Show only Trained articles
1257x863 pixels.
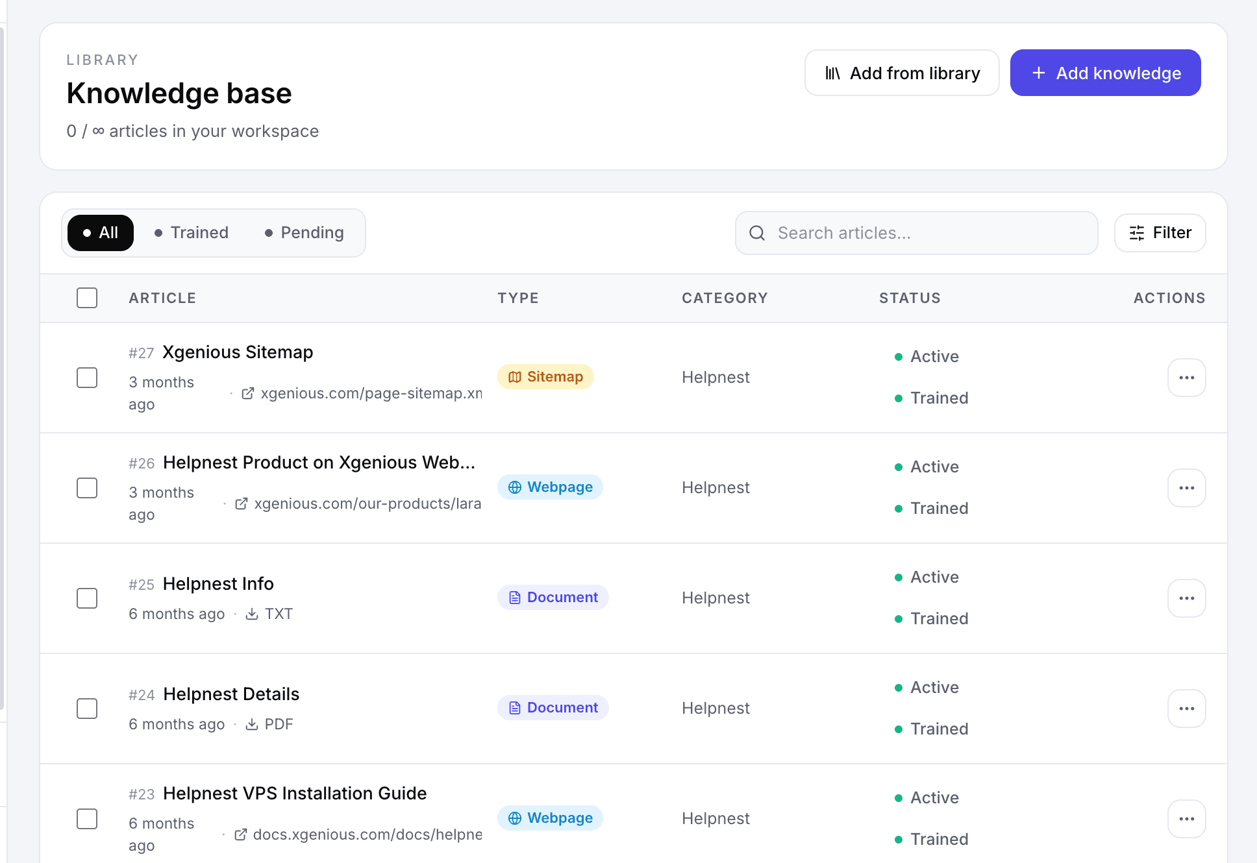coord(192,233)
